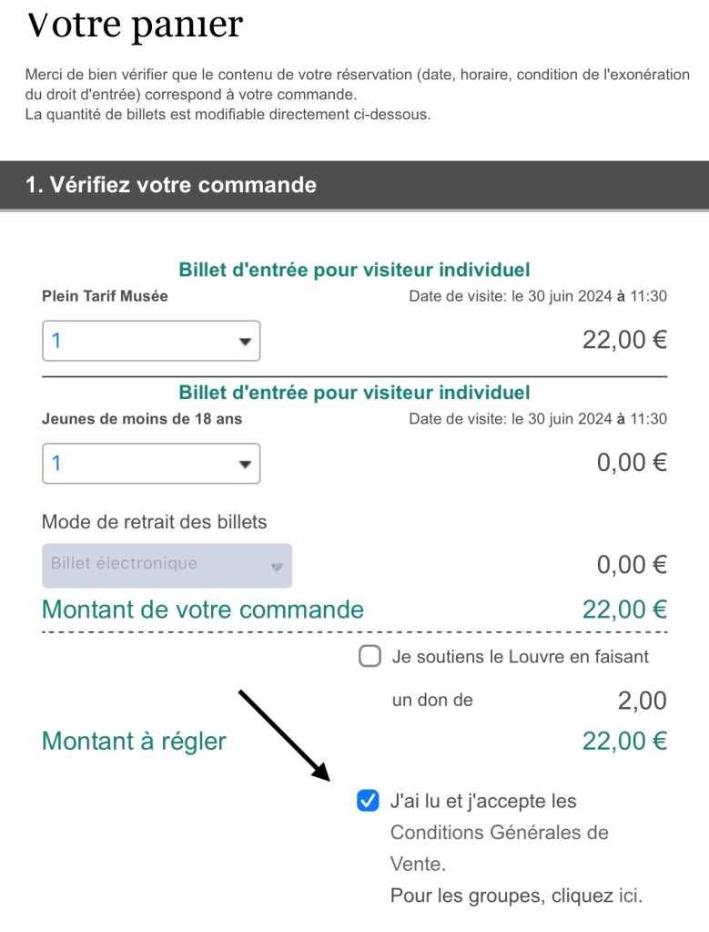The width and height of the screenshot is (709, 932).
Task: Click the arrow in Jeunes de moins de 18 ans selector
Action: click(244, 465)
